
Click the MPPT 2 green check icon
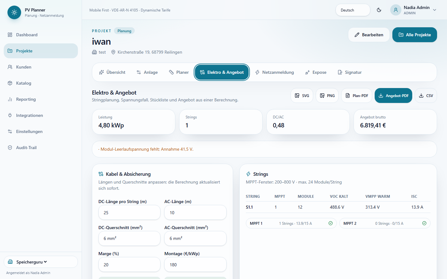[424, 223]
